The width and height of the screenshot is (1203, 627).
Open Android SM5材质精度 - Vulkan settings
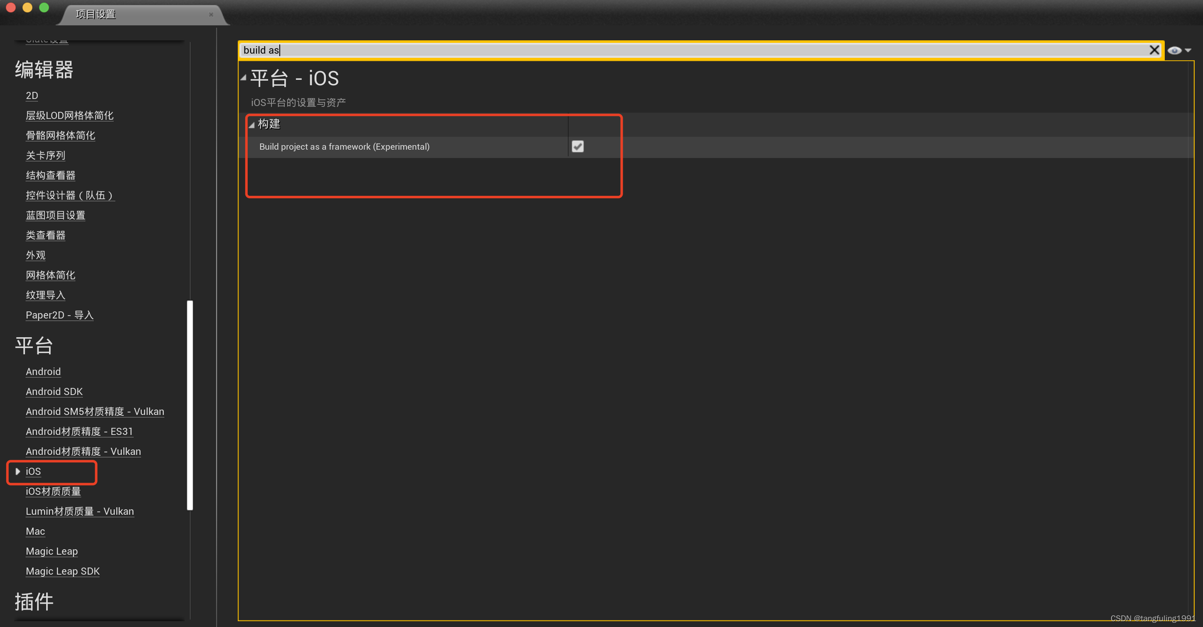(95, 412)
